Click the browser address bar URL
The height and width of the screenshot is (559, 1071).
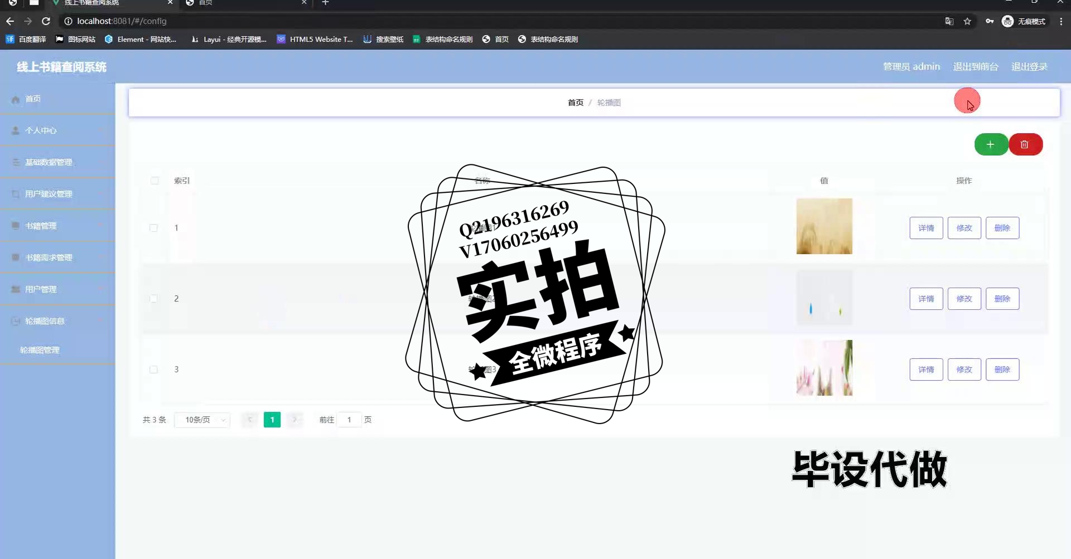pos(122,21)
